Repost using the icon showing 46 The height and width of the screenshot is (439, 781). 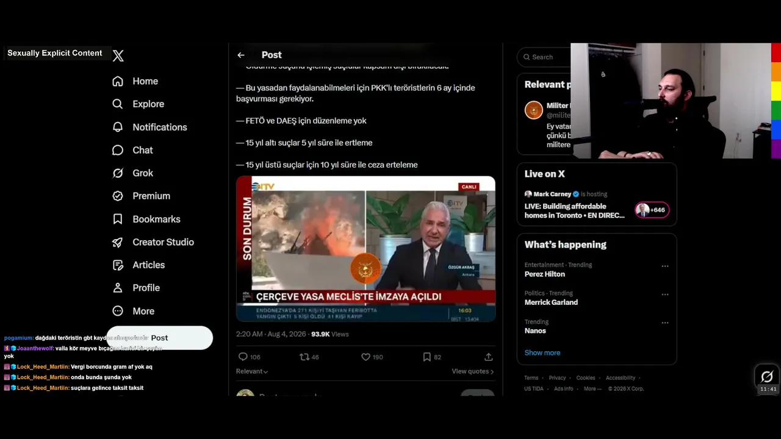pyautogui.click(x=304, y=357)
